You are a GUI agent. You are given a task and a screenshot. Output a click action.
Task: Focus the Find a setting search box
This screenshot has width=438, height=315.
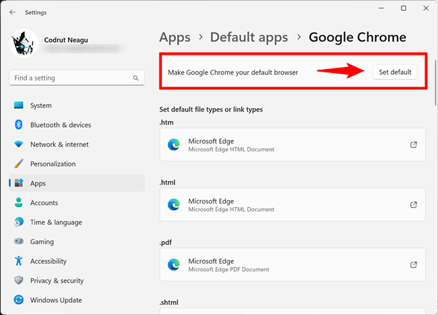(71, 78)
